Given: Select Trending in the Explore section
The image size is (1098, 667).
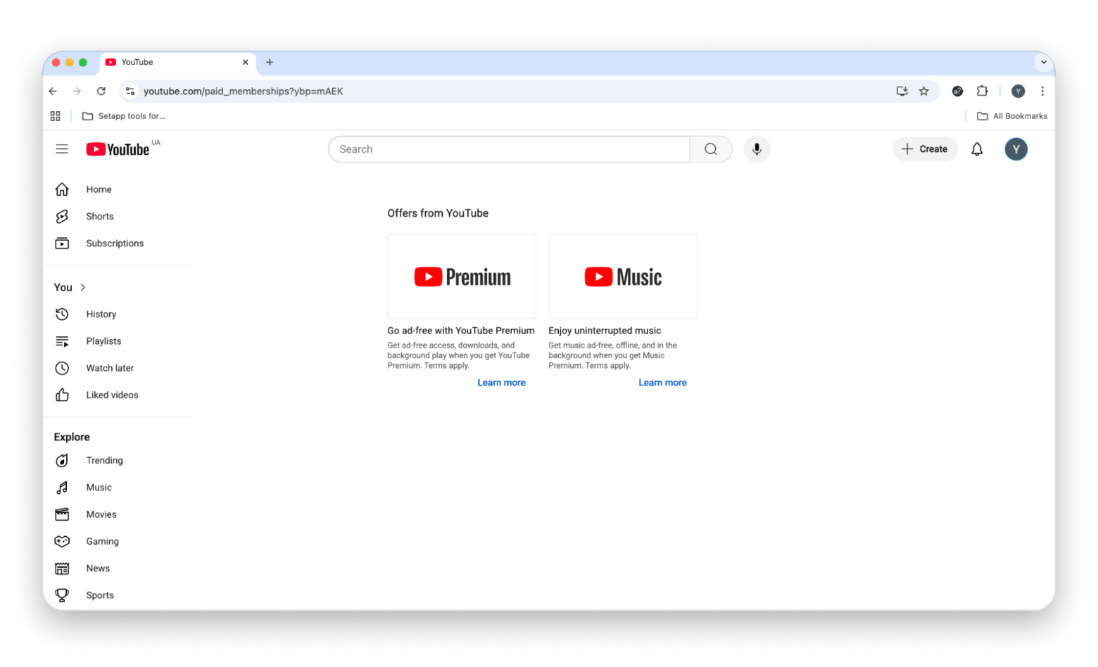Looking at the screenshot, I should pyautogui.click(x=104, y=461).
